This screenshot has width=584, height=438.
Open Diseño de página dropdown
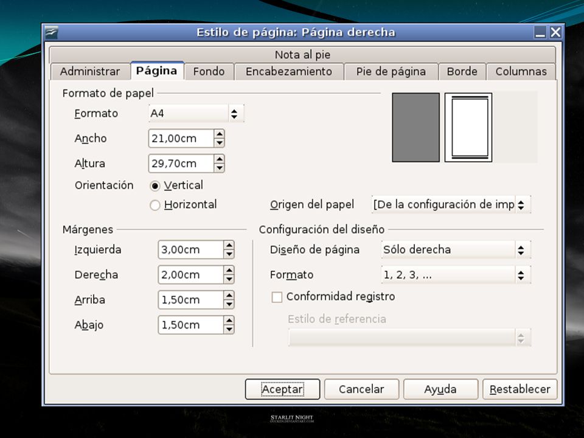[456, 249]
